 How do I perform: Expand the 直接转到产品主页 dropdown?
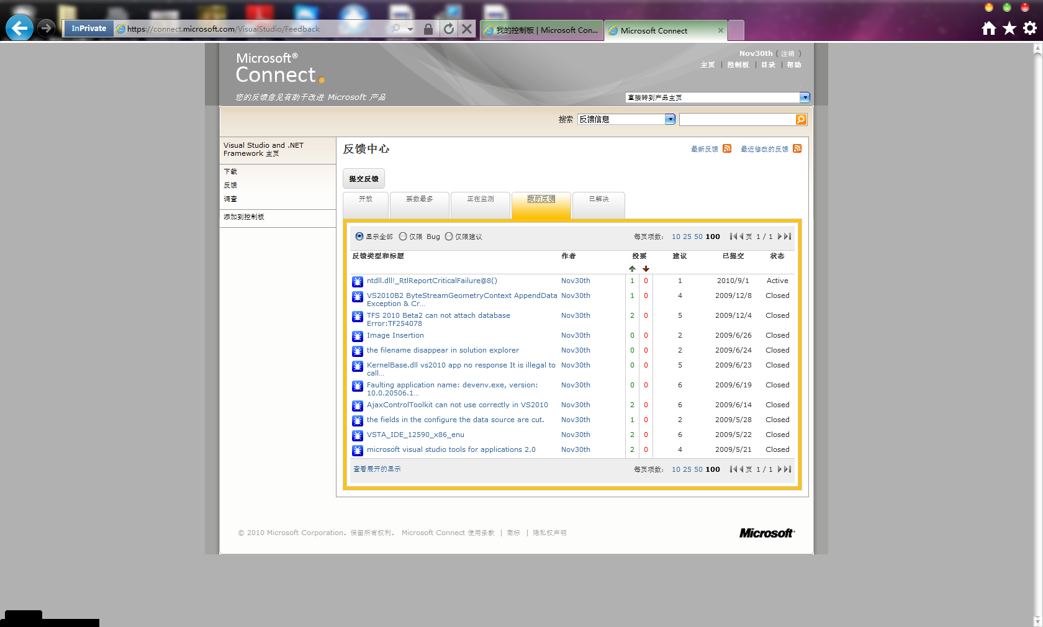pos(805,97)
